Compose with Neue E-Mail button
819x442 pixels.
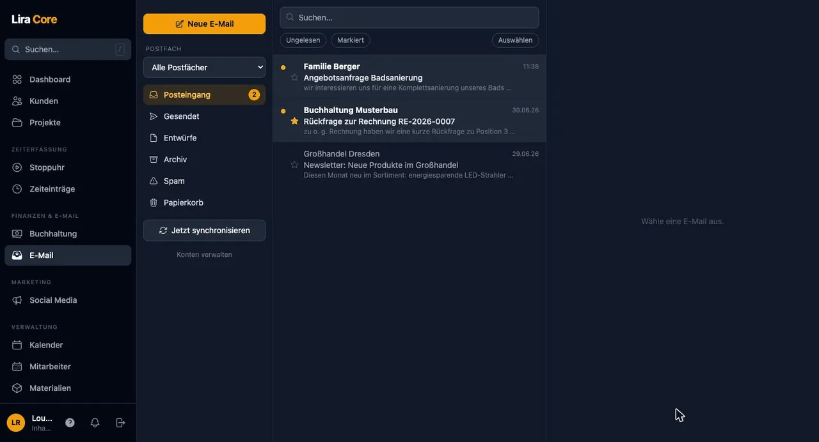204,24
